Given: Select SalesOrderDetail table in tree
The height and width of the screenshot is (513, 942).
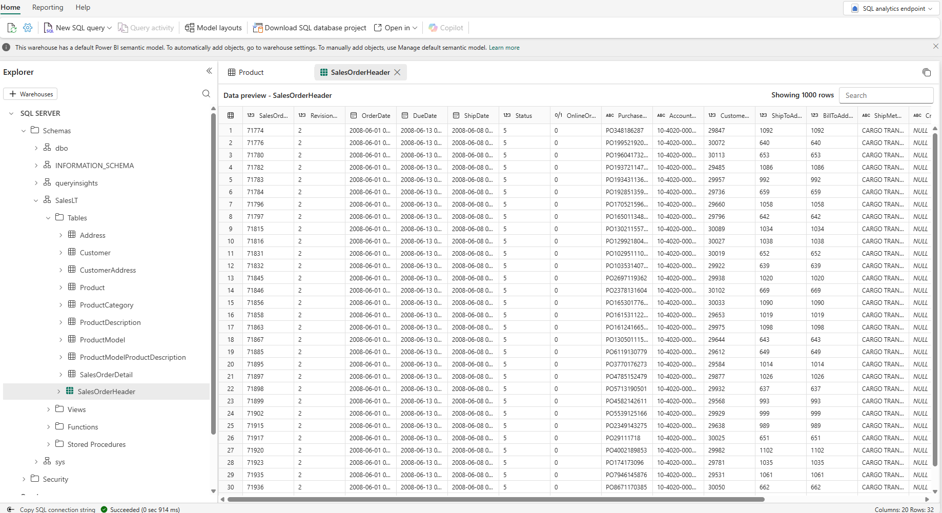Looking at the screenshot, I should point(106,375).
